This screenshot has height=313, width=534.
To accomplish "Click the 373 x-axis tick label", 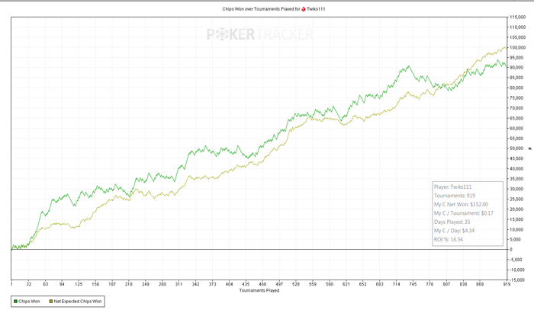I will coord(213,284).
